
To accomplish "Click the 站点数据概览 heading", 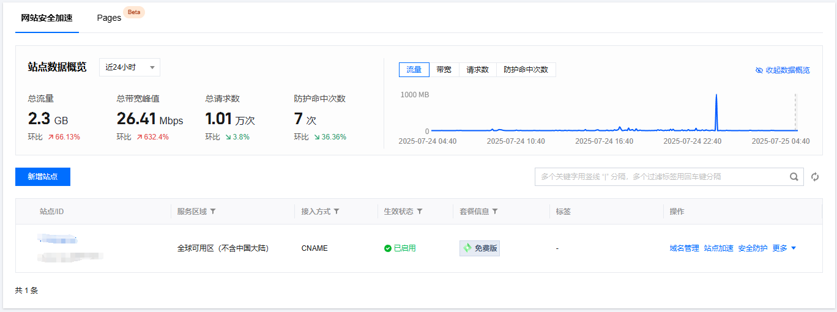I will (58, 67).
